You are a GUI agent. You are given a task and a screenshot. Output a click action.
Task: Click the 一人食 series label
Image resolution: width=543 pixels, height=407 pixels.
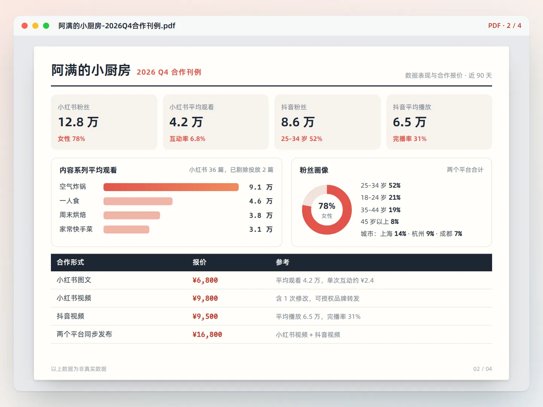69,201
